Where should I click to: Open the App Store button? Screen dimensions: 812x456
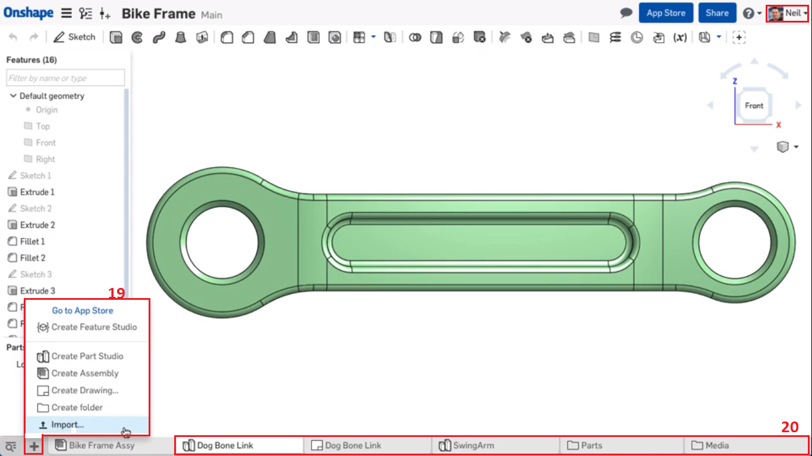[x=666, y=12]
